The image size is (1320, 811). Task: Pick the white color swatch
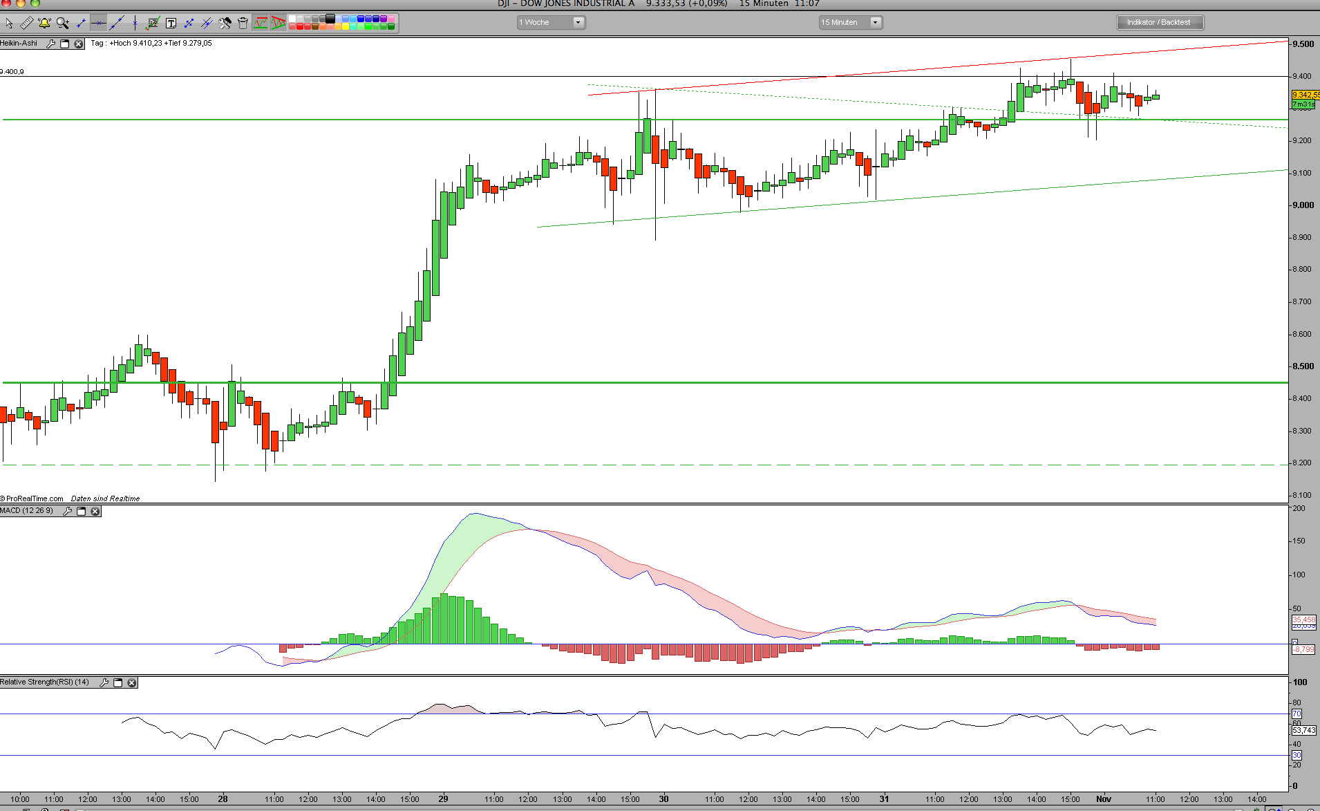click(x=292, y=19)
